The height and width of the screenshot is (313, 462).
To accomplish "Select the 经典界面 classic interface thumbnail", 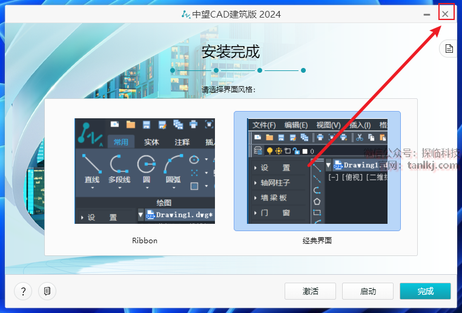I will (x=317, y=171).
